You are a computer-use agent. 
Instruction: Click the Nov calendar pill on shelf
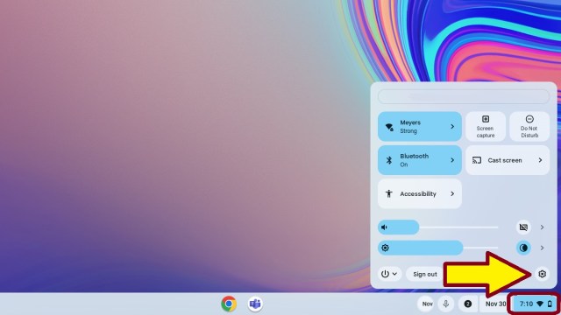[x=427, y=304]
